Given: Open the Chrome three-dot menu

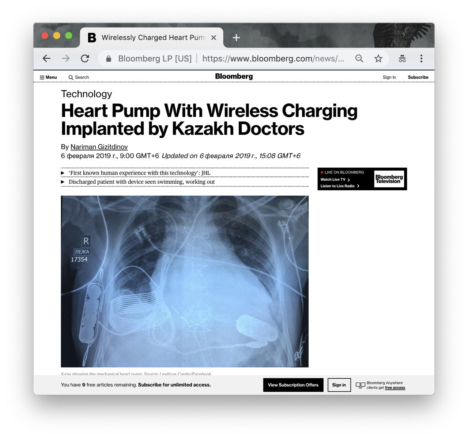Looking at the screenshot, I should 421,58.
